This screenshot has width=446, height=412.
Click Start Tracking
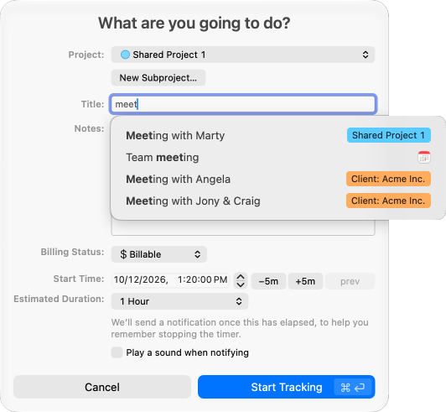287,387
